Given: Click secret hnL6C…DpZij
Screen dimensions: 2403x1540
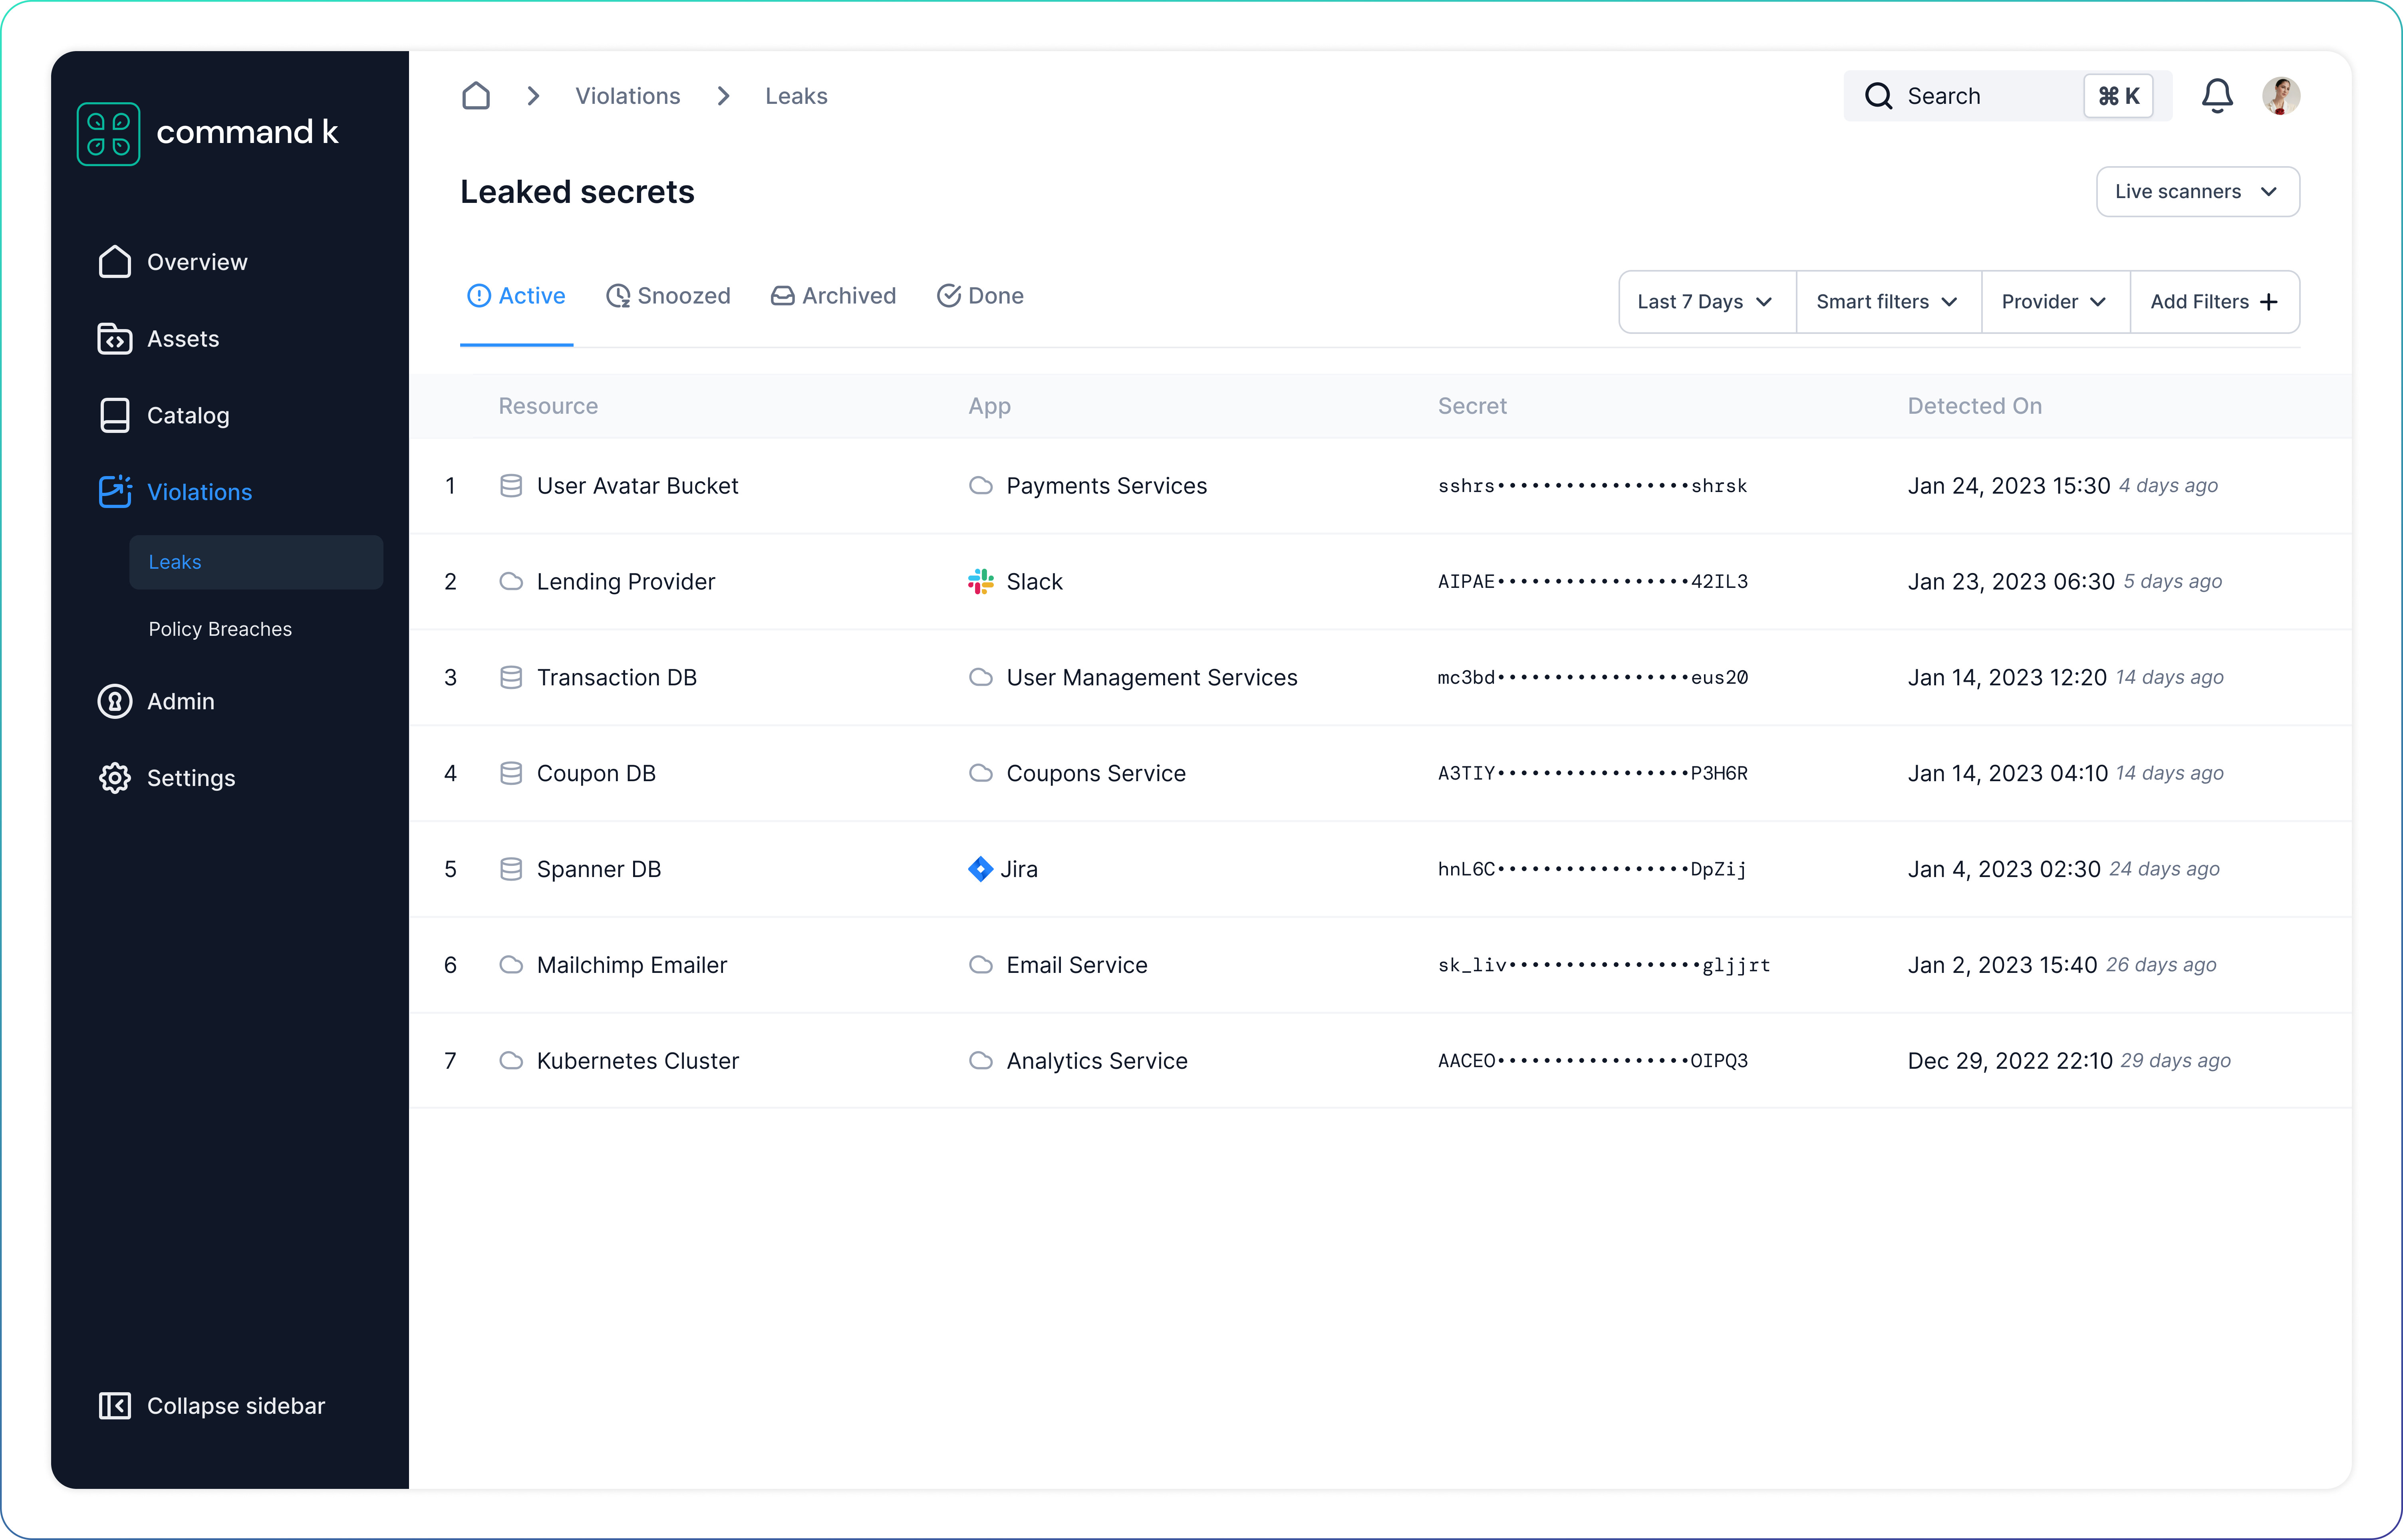Looking at the screenshot, I should click(x=1592, y=870).
